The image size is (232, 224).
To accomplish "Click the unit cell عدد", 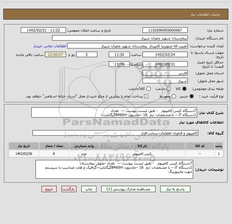I will [x=84, y=154].
